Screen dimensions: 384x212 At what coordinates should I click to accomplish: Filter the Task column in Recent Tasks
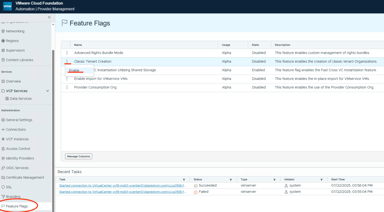(x=184, y=180)
